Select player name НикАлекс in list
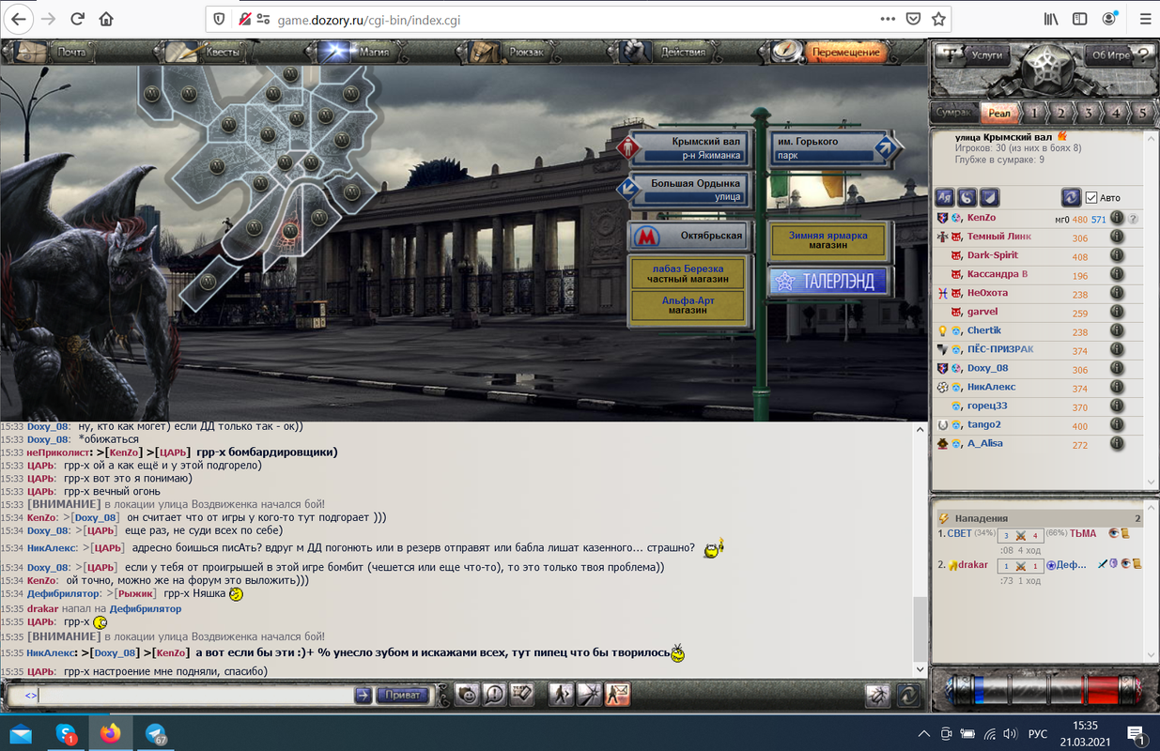The image size is (1160, 751). (991, 387)
